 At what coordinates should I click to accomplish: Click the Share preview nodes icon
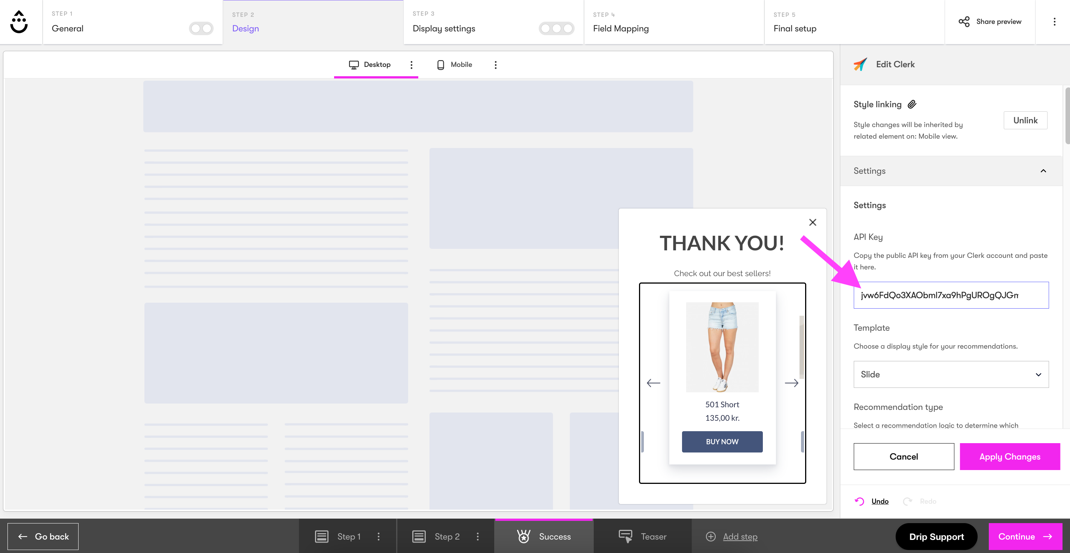pyautogui.click(x=964, y=22)
